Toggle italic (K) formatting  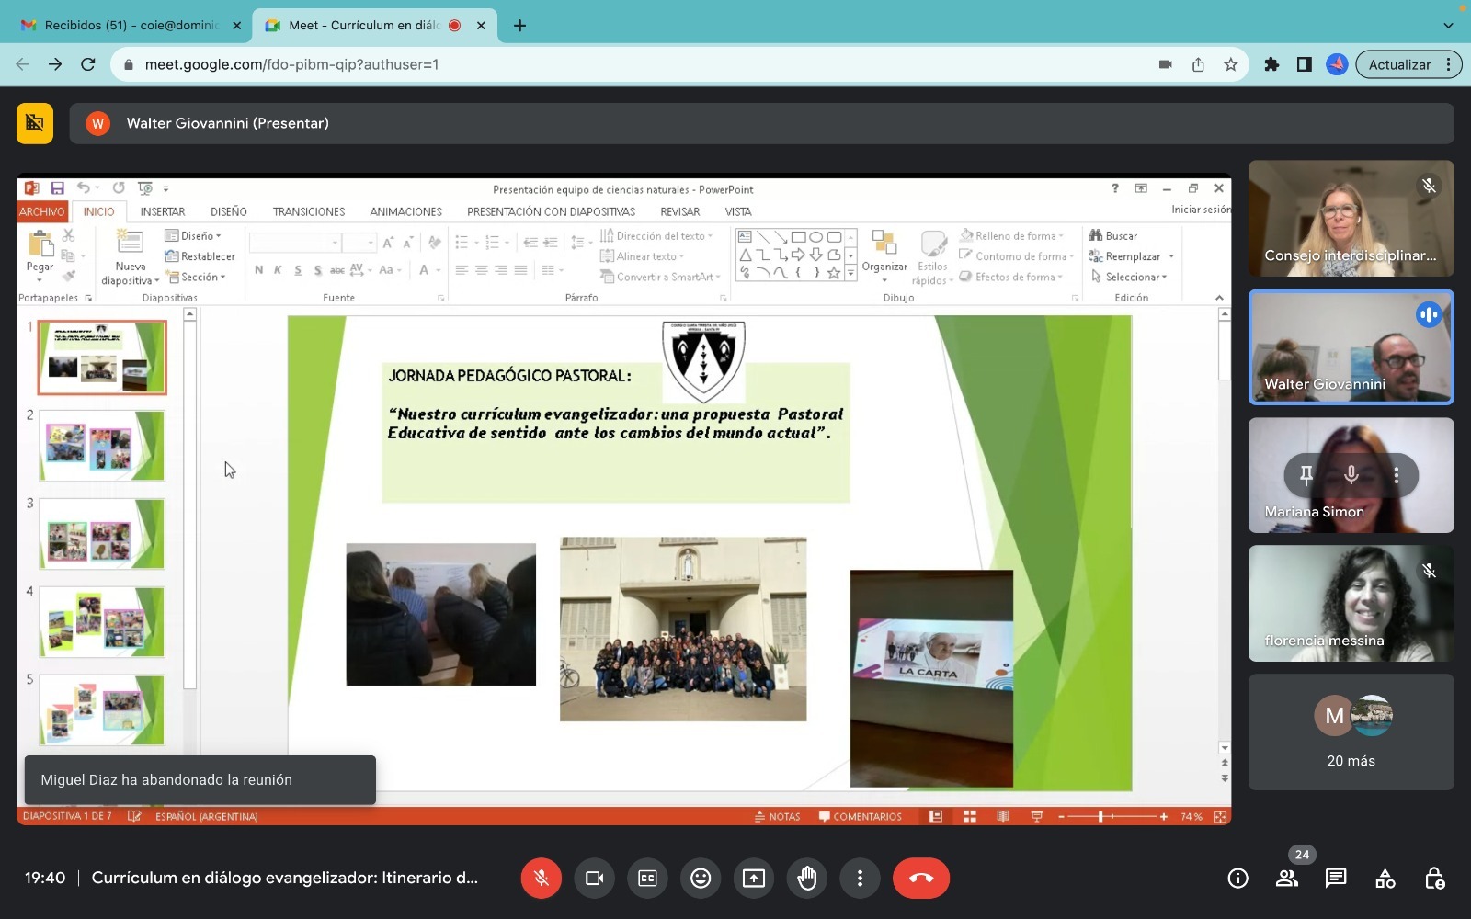[278, 270]
